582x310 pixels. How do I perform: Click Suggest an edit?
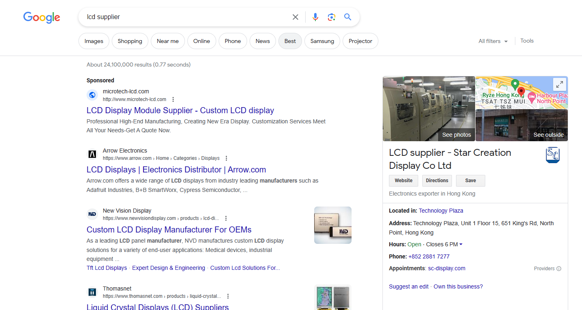[x=409, y=286]
